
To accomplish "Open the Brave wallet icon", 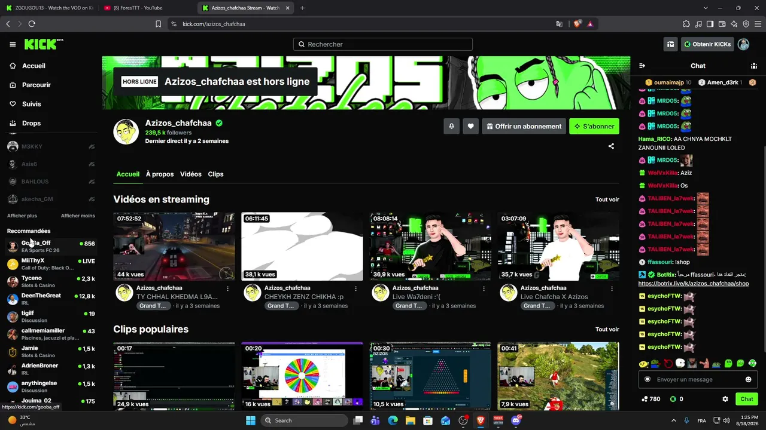I will (722, 24).
